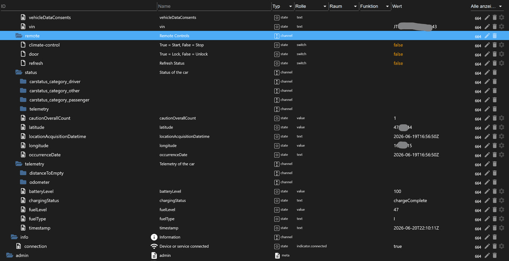This screenshot has width=509, height=261.
Task: Click 'Status of the car' name
Action: (x=174, y=73)
